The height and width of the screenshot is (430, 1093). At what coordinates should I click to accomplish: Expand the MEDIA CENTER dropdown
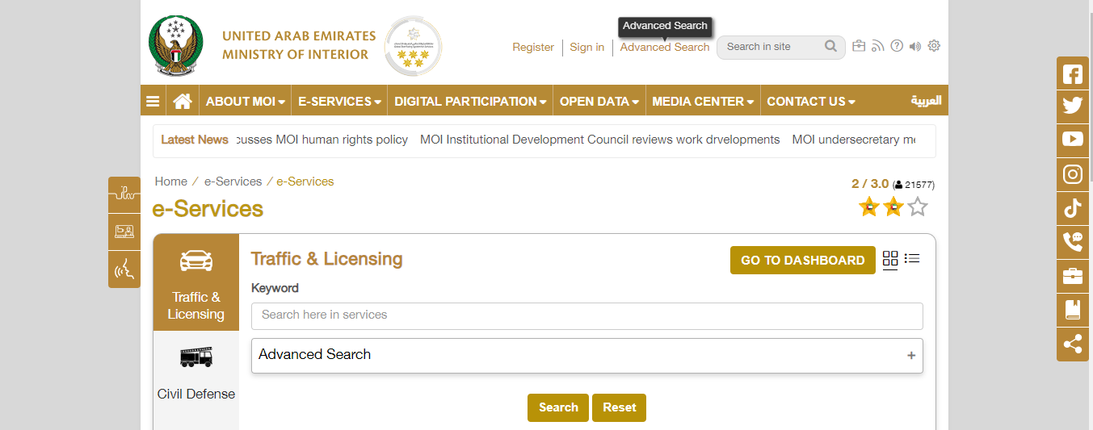pyautogui.click(x=702, y=101)
